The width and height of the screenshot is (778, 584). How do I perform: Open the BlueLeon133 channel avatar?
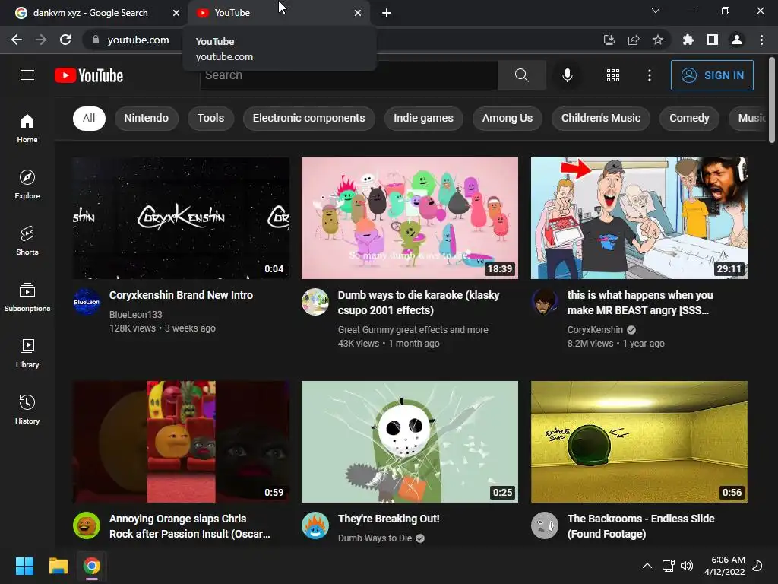click(87, 301)
